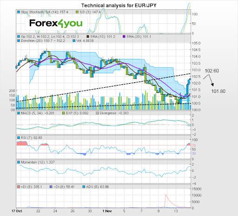This screenshot has height=216, width=238.
Task: Click the Forex4you logo
Action: (x=56, y=24)
